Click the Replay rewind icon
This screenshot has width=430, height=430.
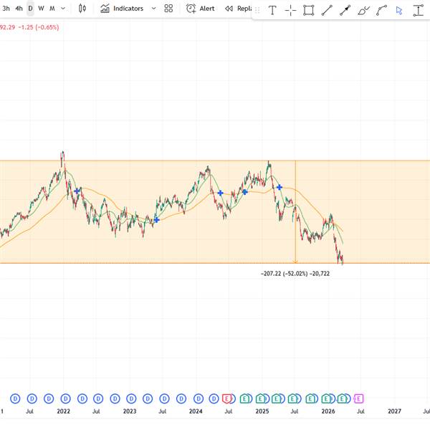(x=229, y=9)
